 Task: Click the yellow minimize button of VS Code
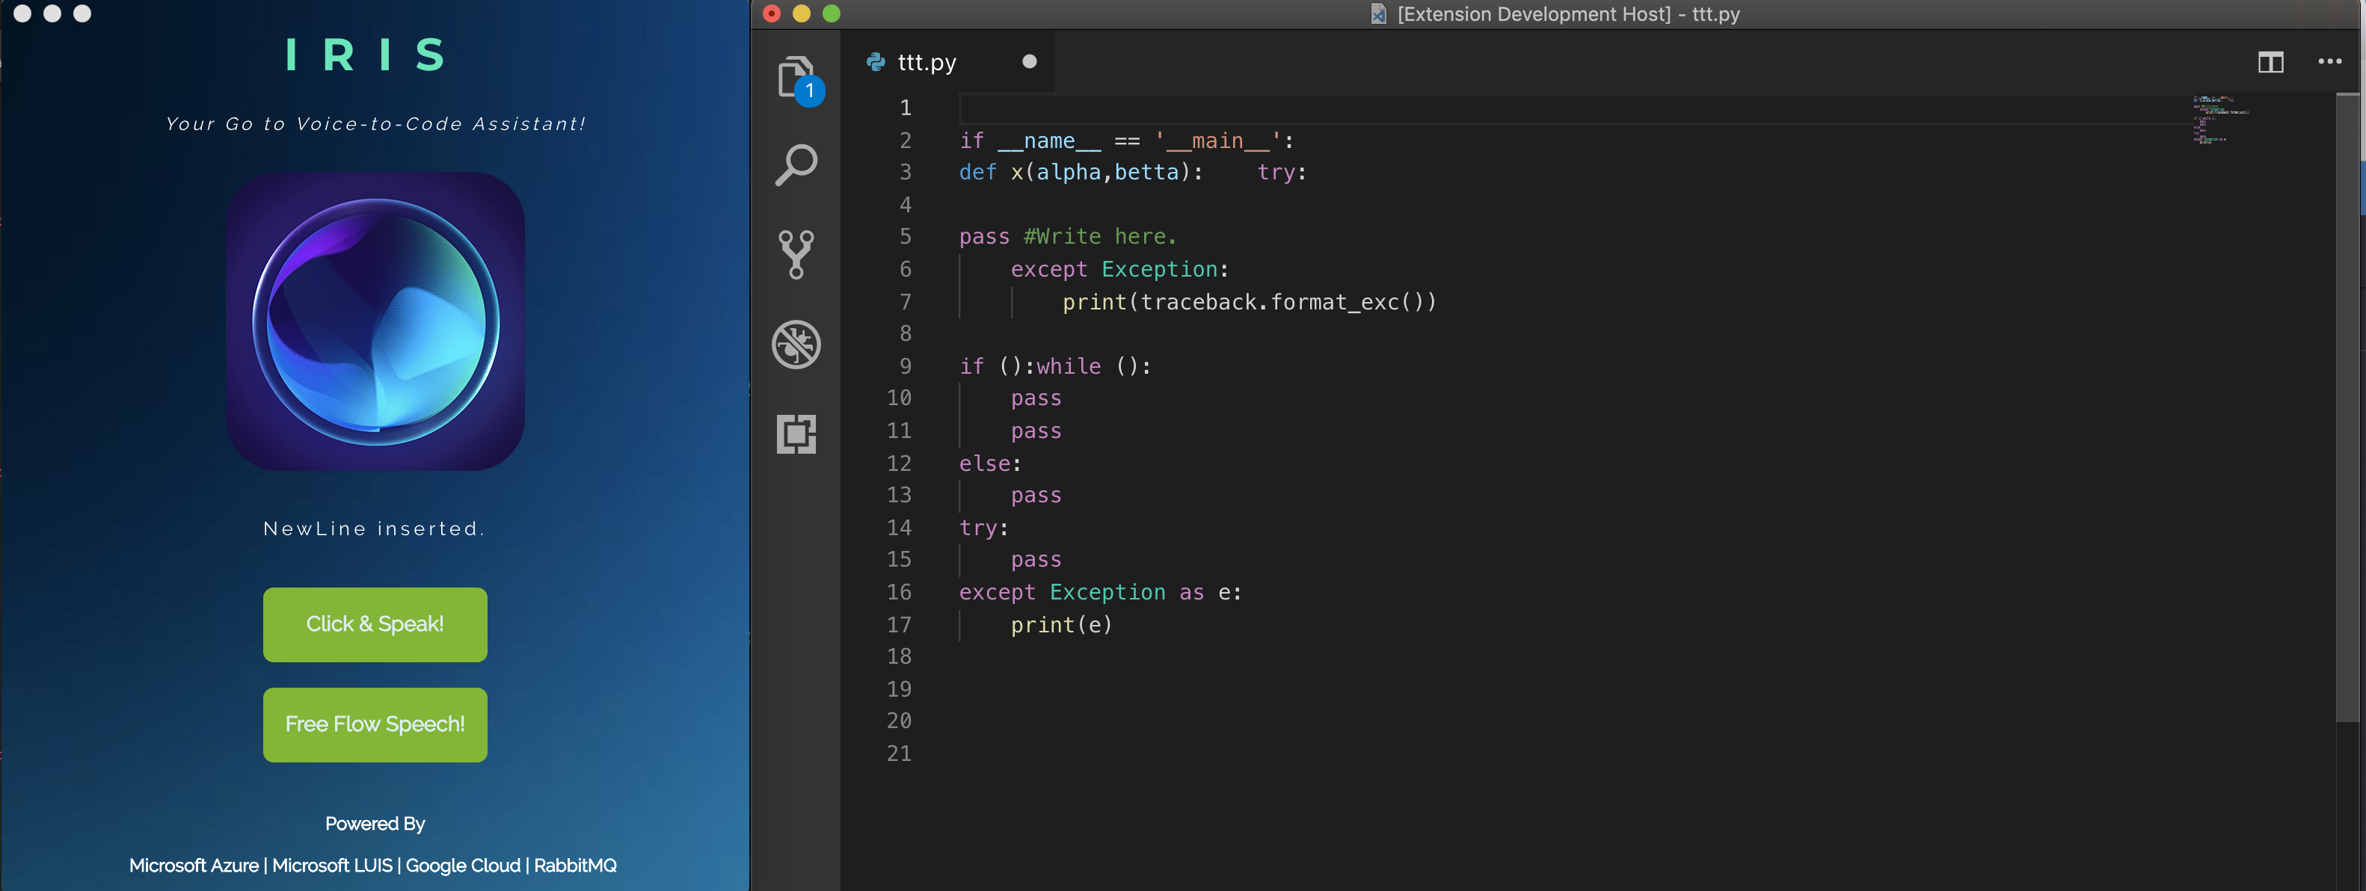801,13
